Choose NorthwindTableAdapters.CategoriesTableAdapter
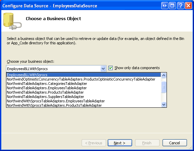Image resolution: width=194 pixels, height=151 pixels. click(x=84, y=84)
